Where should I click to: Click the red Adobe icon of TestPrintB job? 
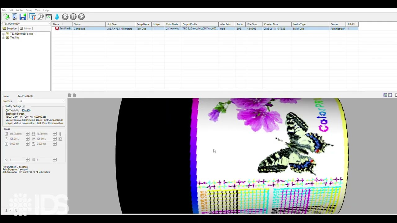[x=57, y=28]
